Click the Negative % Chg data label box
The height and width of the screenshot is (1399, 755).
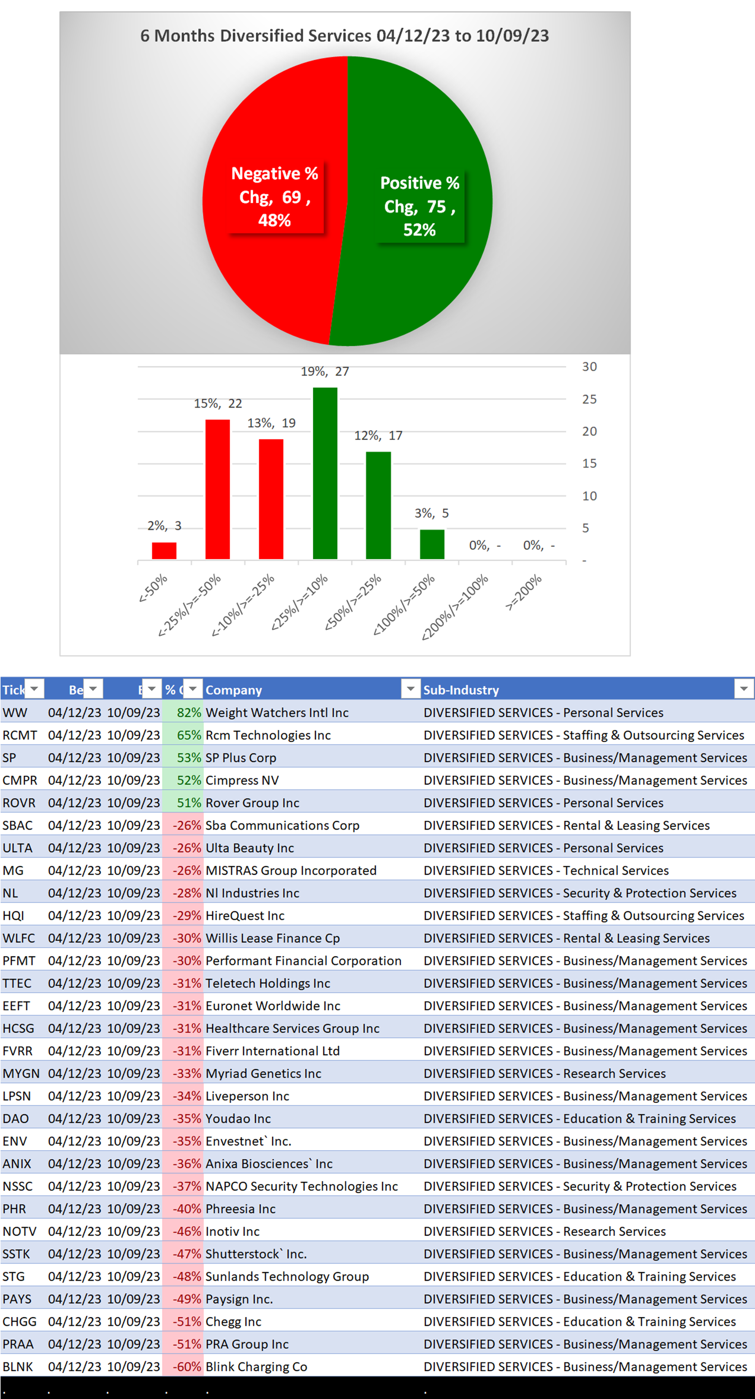coord(274,196)
